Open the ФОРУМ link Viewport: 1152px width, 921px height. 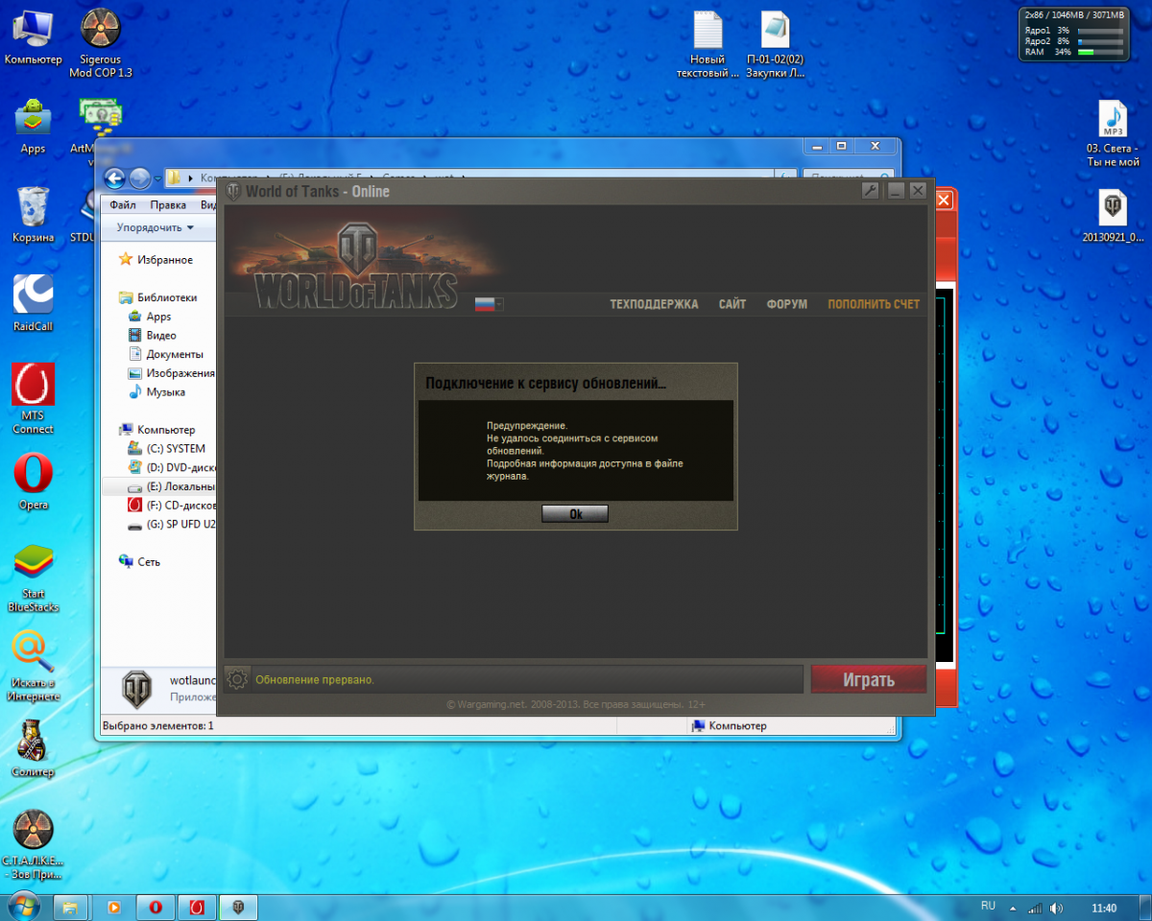tap(786, 304)
